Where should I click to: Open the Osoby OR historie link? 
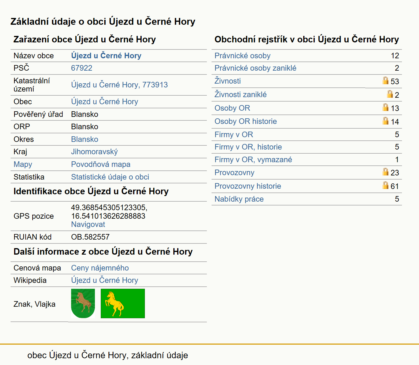tap(246, 121)
